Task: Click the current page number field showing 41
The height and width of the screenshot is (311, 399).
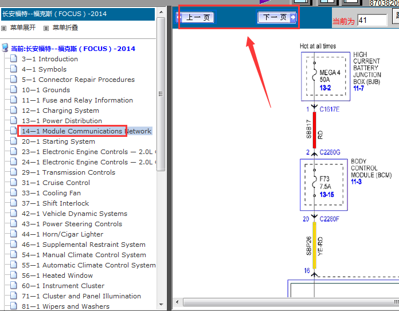Action: 372,21
